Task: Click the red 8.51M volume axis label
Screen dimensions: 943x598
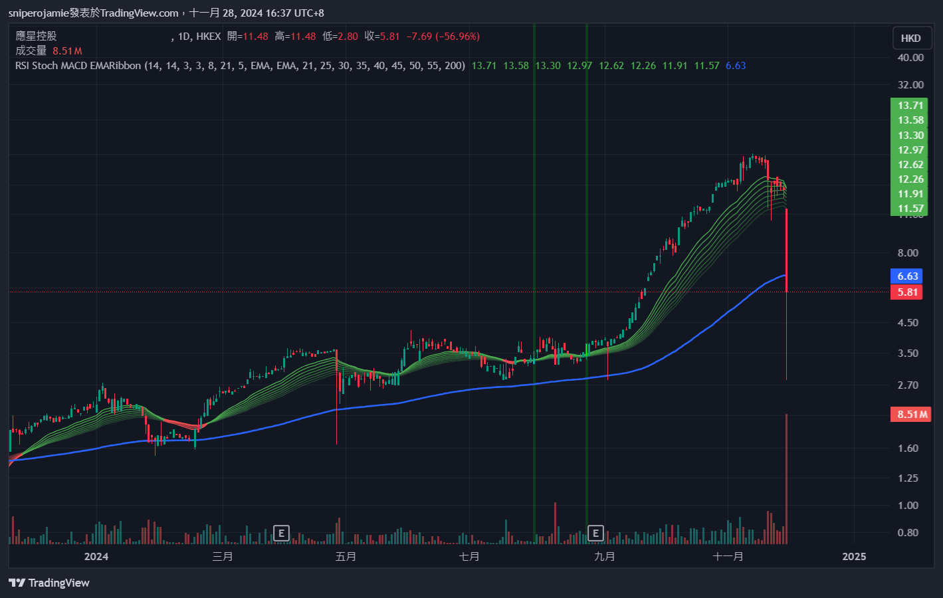Action: [911, 415]
